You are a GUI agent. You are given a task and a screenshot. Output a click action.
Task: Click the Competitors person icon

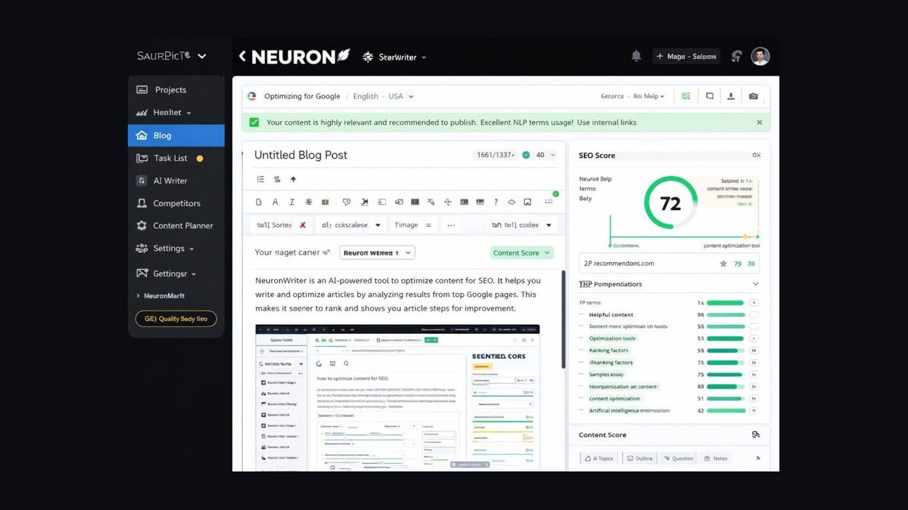pos(141,203)
